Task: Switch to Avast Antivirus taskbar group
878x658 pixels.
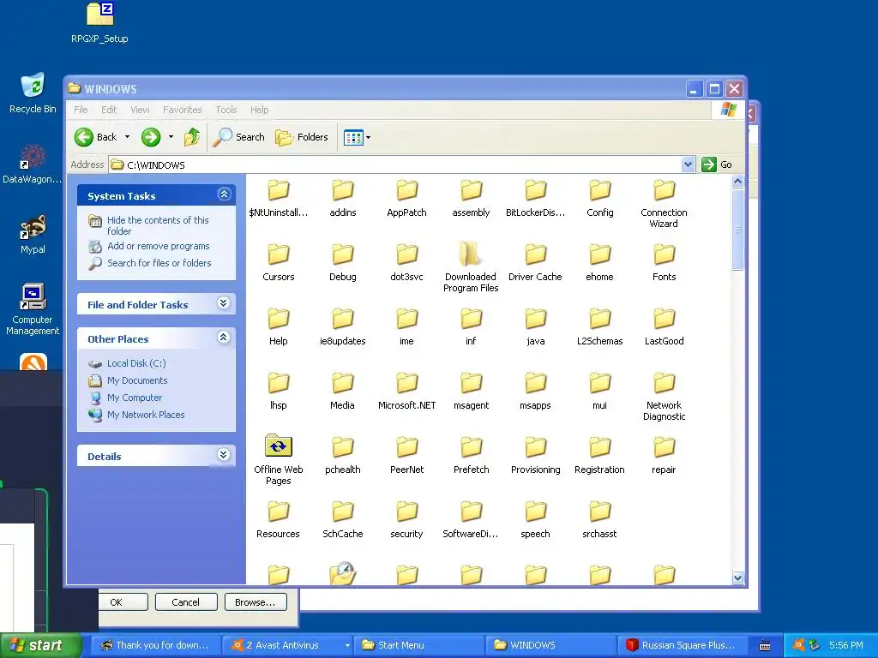Action: (286, 645)
